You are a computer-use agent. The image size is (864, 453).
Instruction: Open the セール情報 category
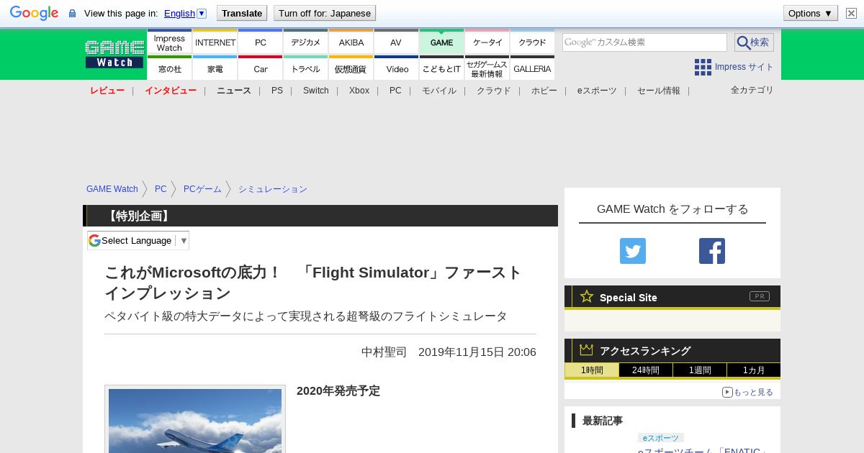point(659,91)
